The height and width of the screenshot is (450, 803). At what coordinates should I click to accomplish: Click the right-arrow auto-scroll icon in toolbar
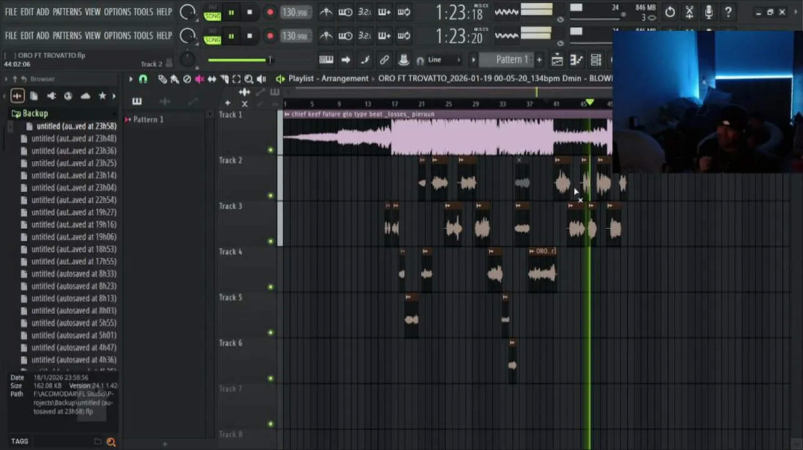click(345, 60)
